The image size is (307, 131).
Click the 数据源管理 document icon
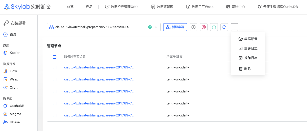153,7
